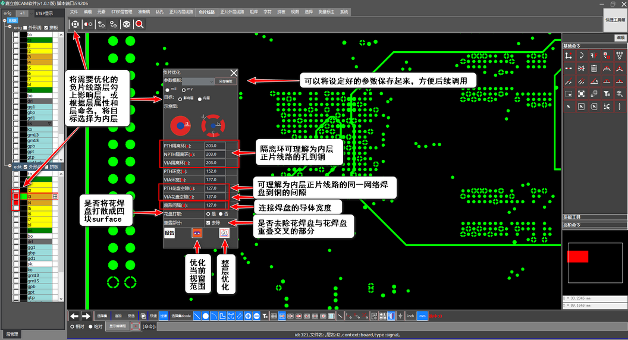Open the 测量标注 menu
The image size is (628, 340).
pos(326,12)
